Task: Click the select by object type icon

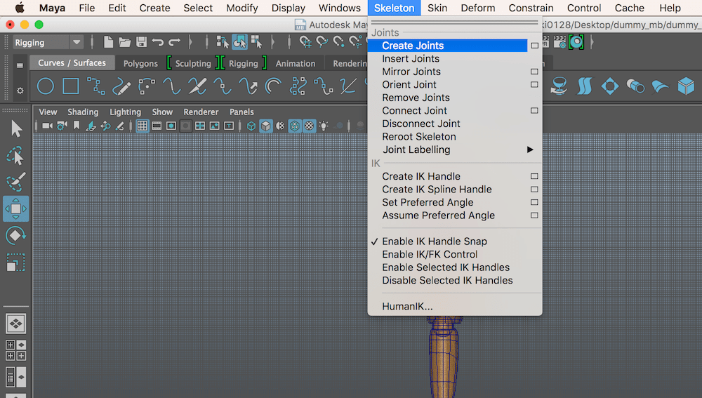Action: [x=239, y=42]
